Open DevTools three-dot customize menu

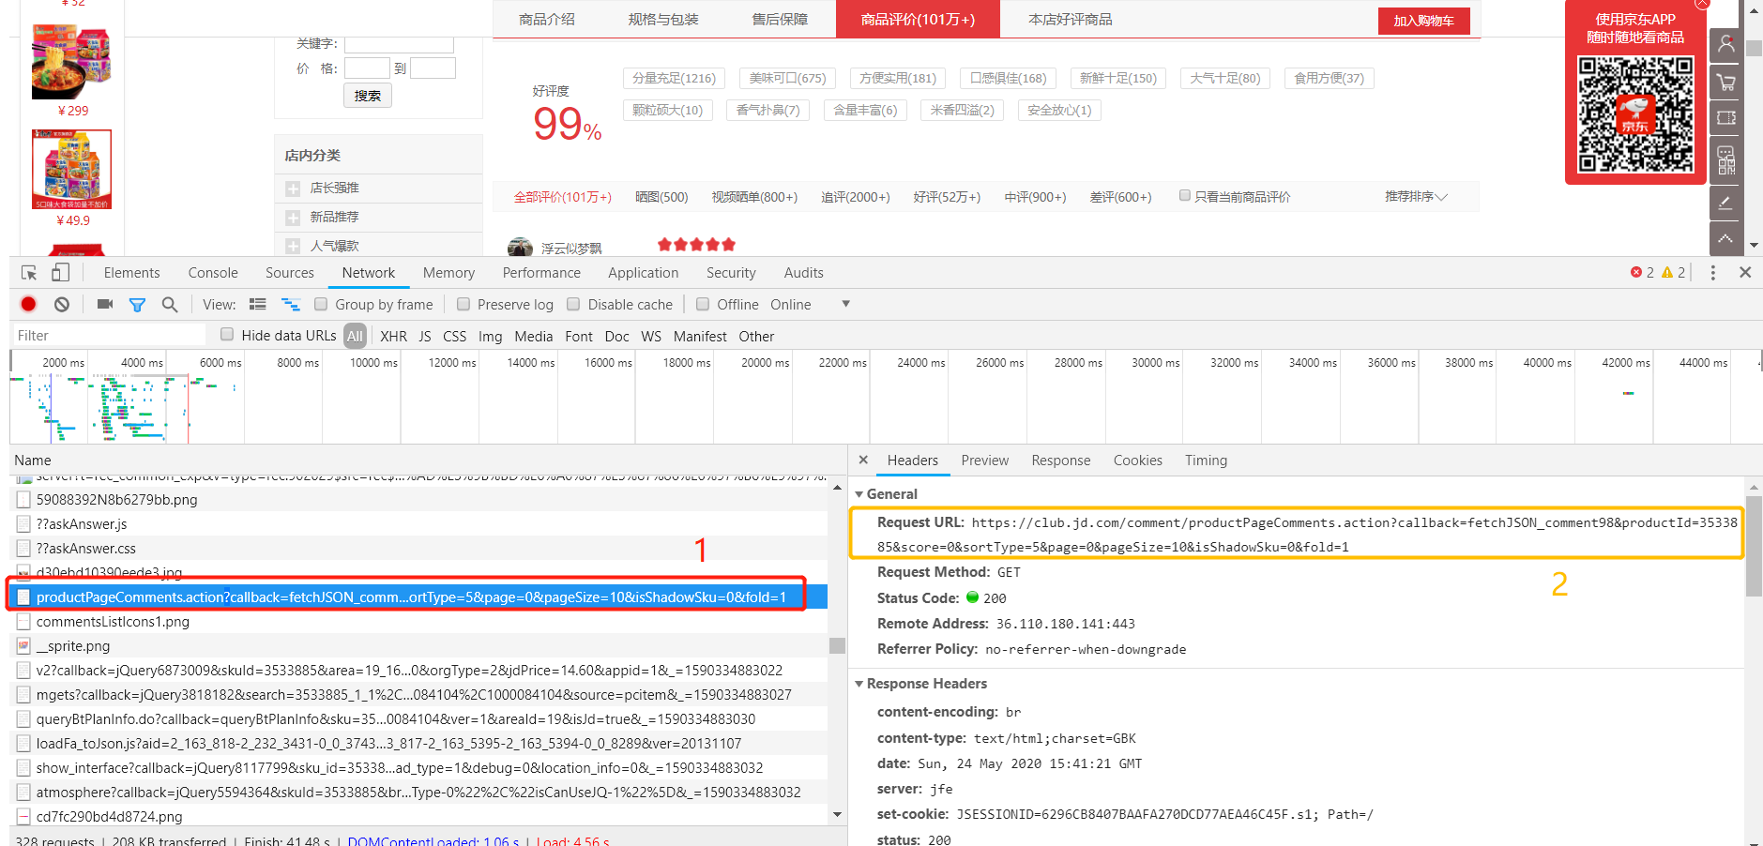click(x=1713, y=273)
